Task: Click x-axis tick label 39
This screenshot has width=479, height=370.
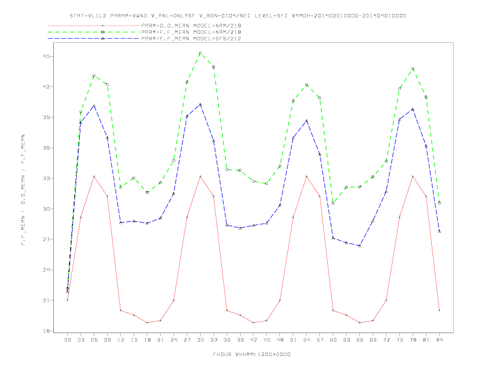Action: [240, 340]
